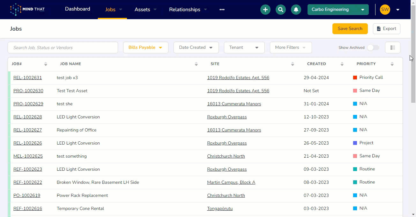Toggle the Show Archived switch
The image size is (416, 217).
pos(373,48)
